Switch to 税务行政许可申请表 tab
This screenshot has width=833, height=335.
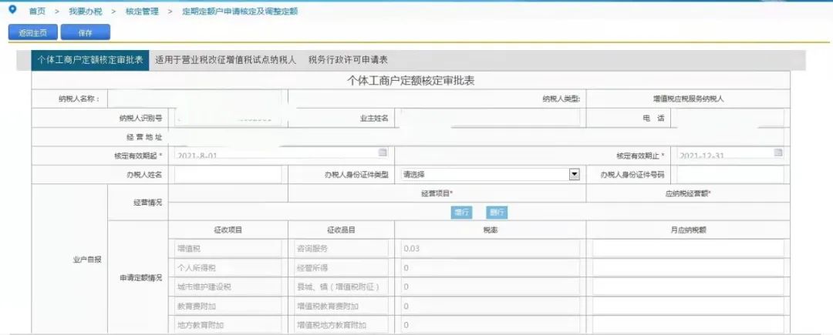pyautogui.click(x=348, y=60)
